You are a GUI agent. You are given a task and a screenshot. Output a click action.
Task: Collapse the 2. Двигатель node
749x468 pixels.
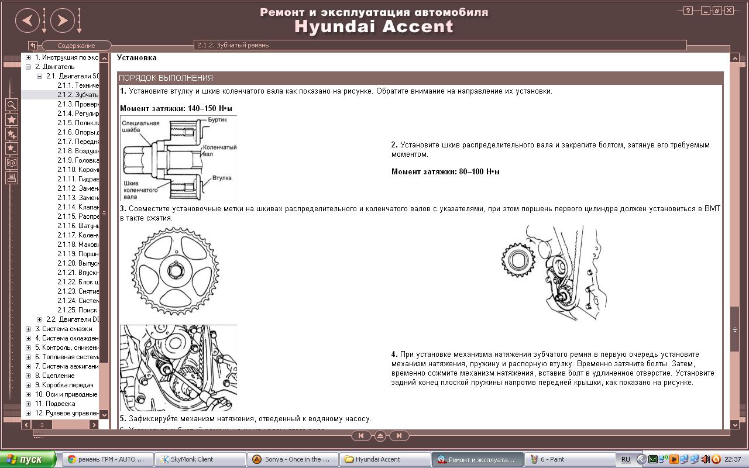(x=28, y=67)
